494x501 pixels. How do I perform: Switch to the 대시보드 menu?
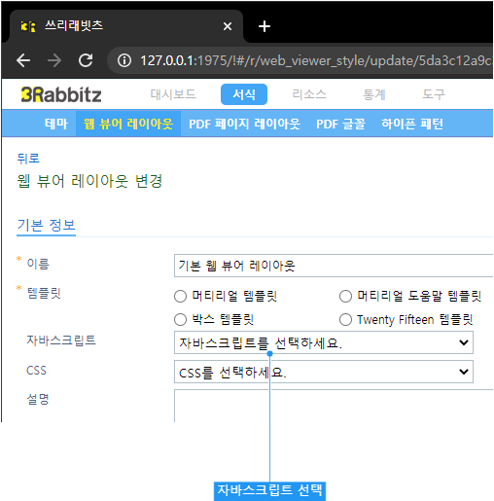[x=173, y=94]
